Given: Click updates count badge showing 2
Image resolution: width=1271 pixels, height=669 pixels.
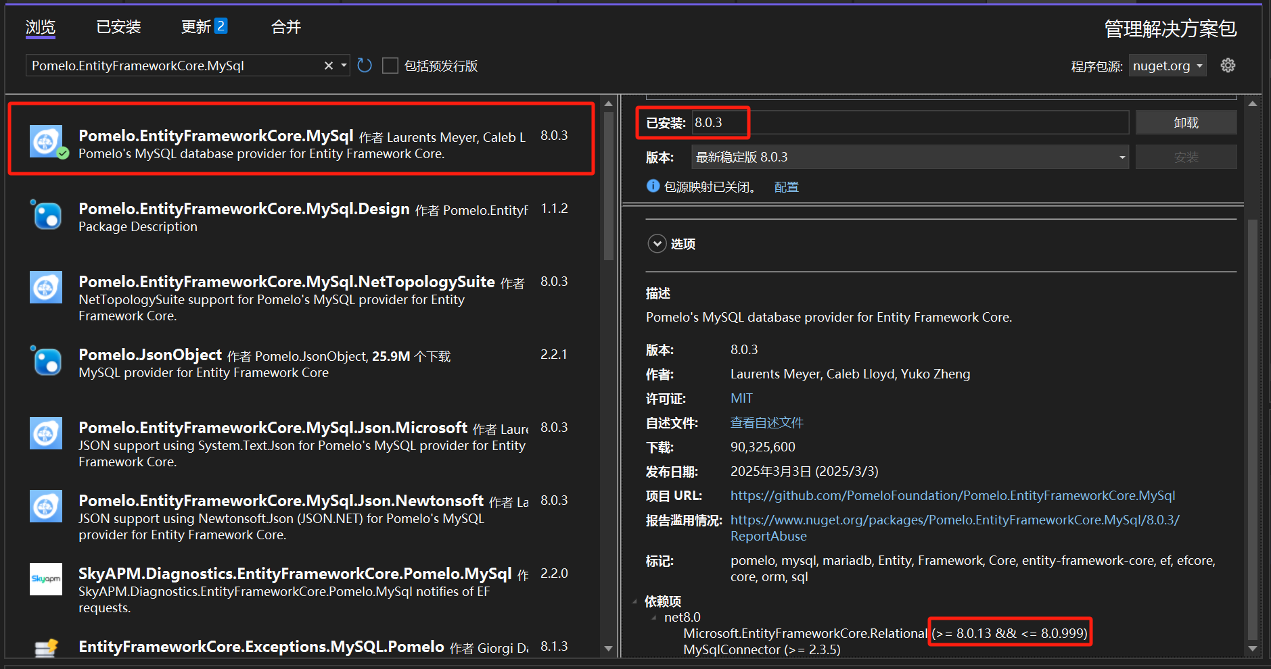Looking at the screenshot, I should 221,26.
